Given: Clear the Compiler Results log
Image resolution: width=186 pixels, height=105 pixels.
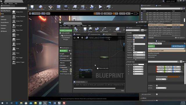Looking at the screenshot, I should pyautogui.click(x=123, y=91).
